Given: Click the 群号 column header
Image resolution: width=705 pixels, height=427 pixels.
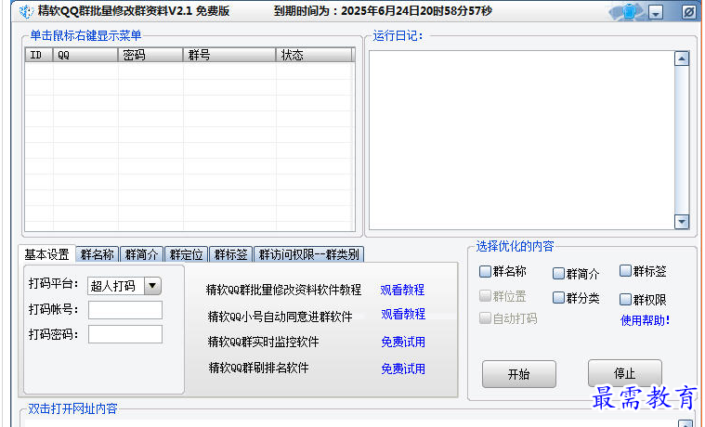Looking at the screenshot, I should pyautogui.click(x=229, y=55).
